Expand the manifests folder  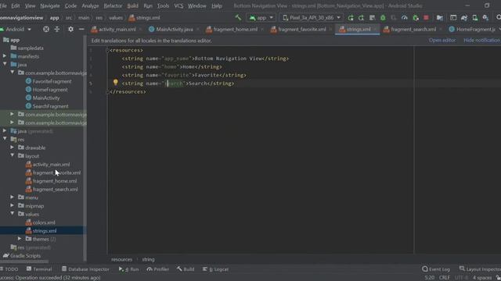coord(5,56)
